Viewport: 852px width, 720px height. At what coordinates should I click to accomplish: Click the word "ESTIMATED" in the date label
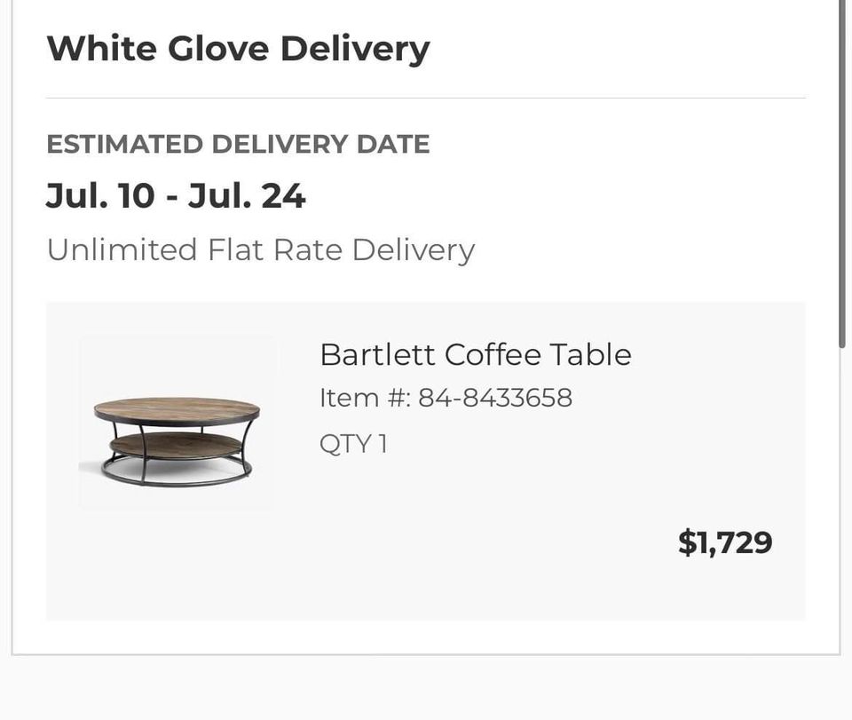(x=124, y=144)
